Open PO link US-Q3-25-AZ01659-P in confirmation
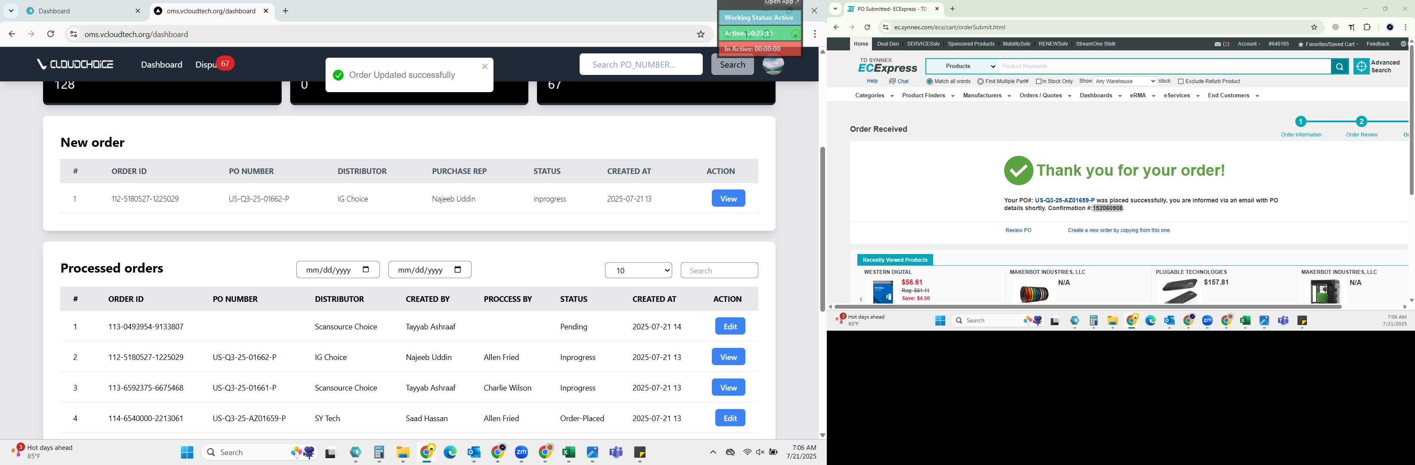The height and width of the screenshot is (465, 1415). pos(1064,200)
